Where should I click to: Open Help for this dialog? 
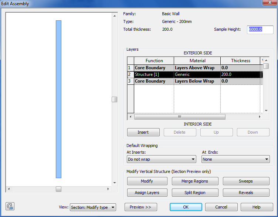point(257,207)
